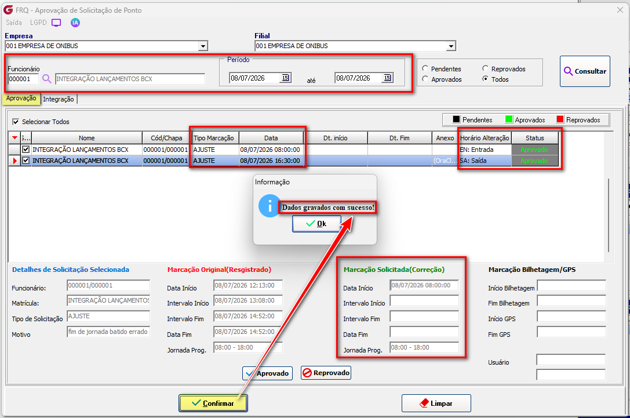Expand the Filial dropdown

pos(451,46)
